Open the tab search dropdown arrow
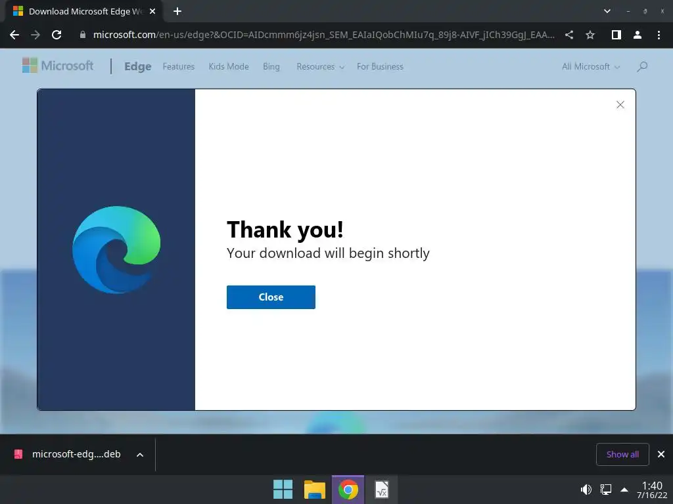 tap(607, 12)
